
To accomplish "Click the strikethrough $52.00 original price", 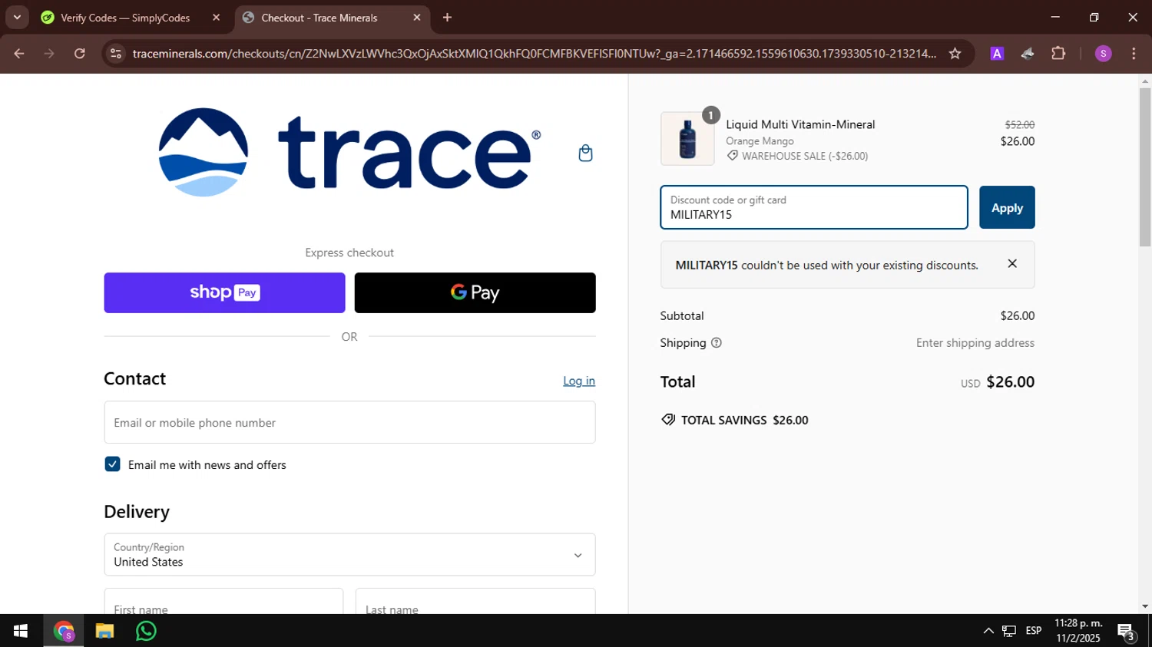I will tap(1020, 124).
